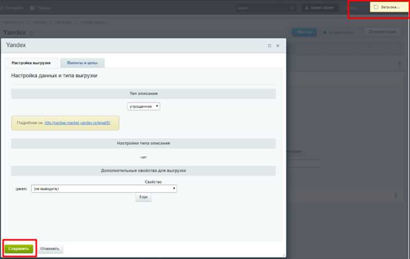This screenshot has width=410, height=259.
Task: Switch to the Валюты и цены tab
Action: click(83, 63)
